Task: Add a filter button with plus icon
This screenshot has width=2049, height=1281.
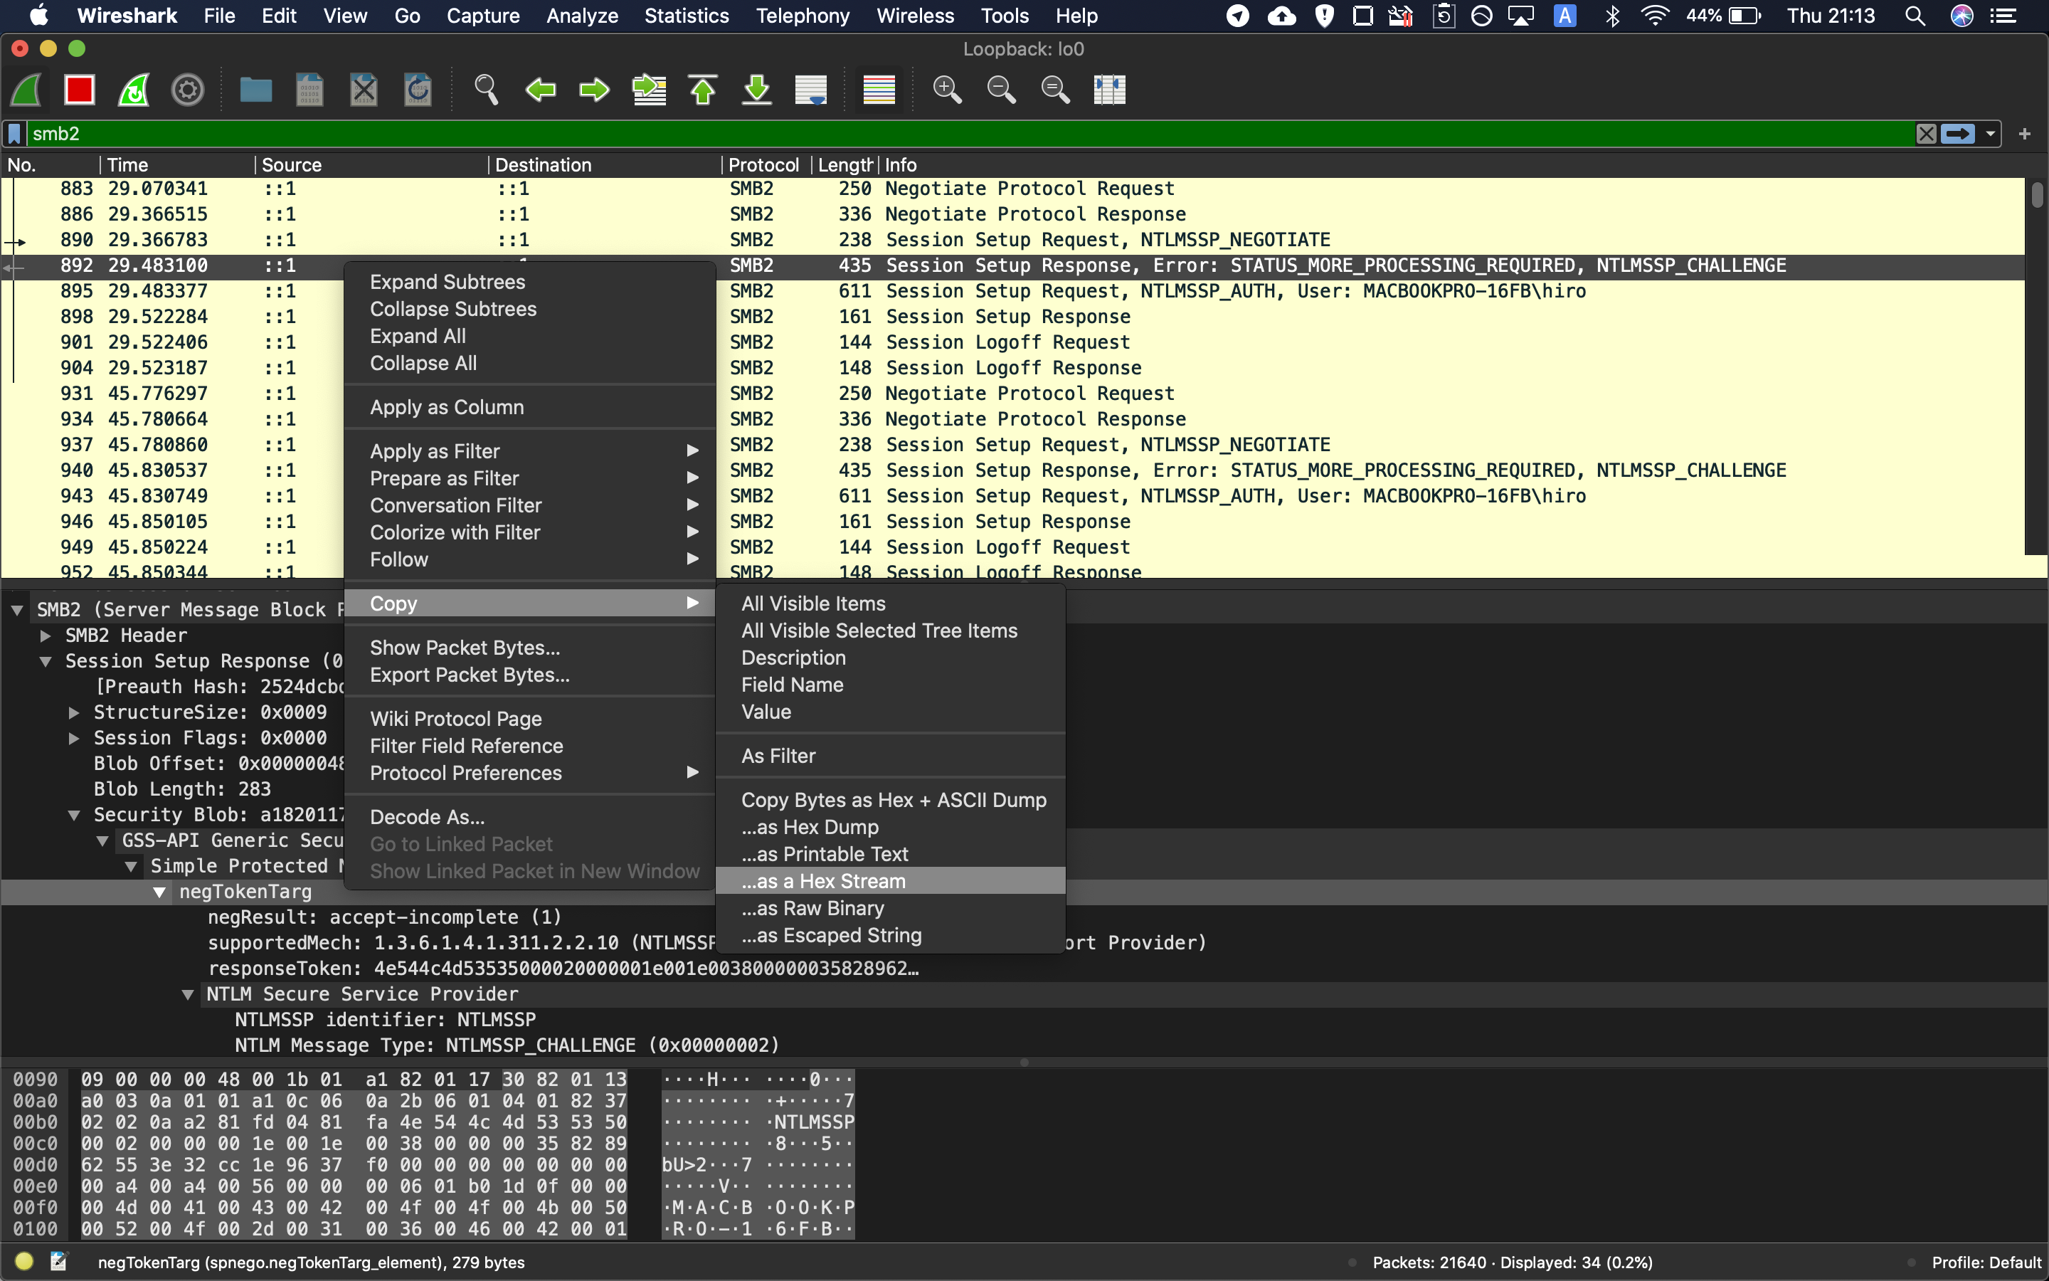Action: [2024, 134]
